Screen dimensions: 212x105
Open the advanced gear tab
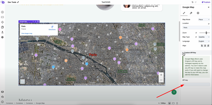tap(198, 13)
